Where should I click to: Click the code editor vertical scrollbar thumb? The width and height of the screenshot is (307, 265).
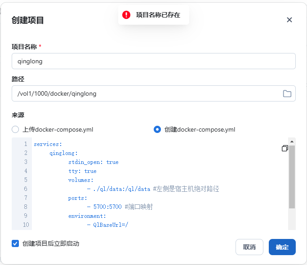(x=292, y=177)
